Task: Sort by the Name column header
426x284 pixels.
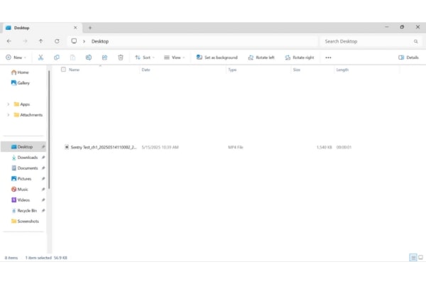Action: (74, 70)
